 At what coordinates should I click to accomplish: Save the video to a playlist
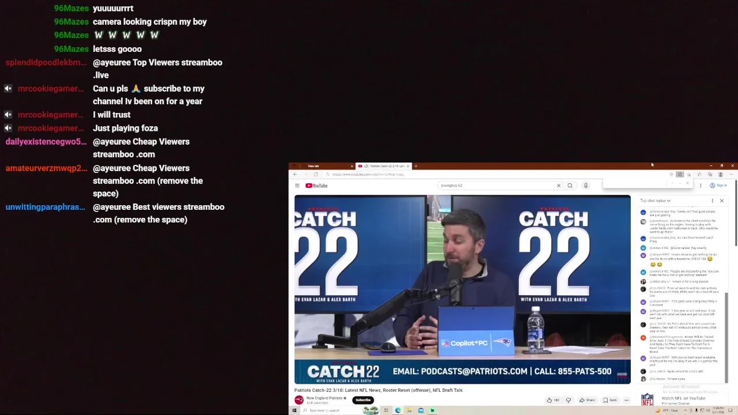click(x=610, y=400)
